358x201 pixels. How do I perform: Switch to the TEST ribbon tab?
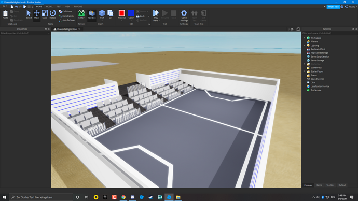[59, 7]
